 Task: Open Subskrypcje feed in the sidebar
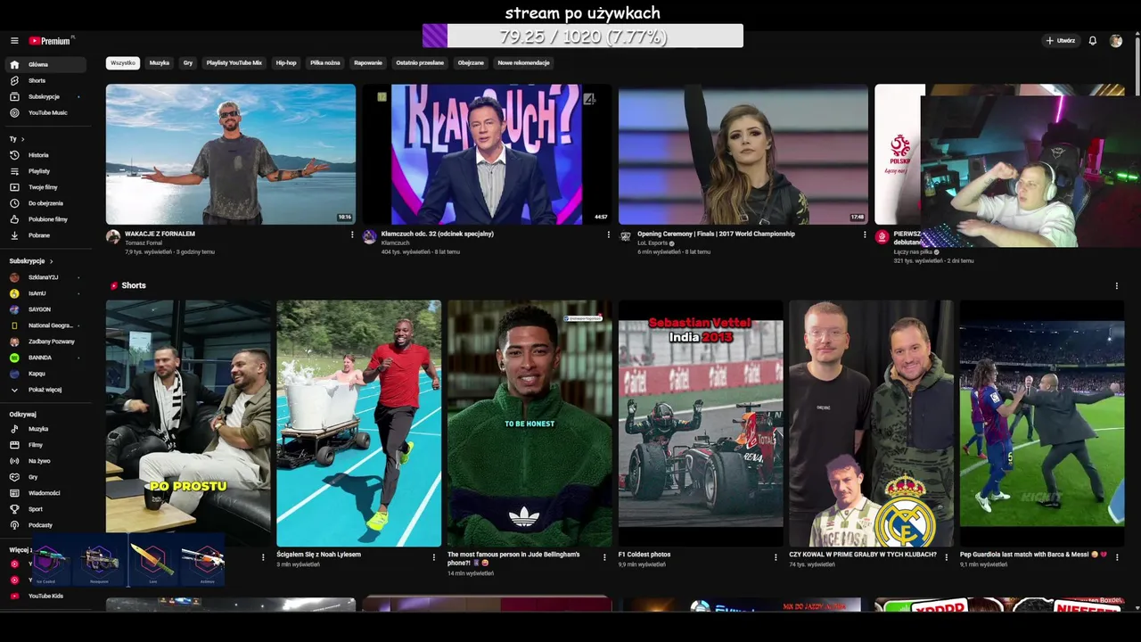tap(45, 96)
